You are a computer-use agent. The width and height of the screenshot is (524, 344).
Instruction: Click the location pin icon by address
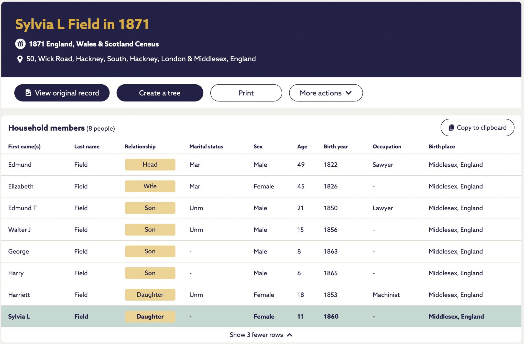(x=20, y=59)
